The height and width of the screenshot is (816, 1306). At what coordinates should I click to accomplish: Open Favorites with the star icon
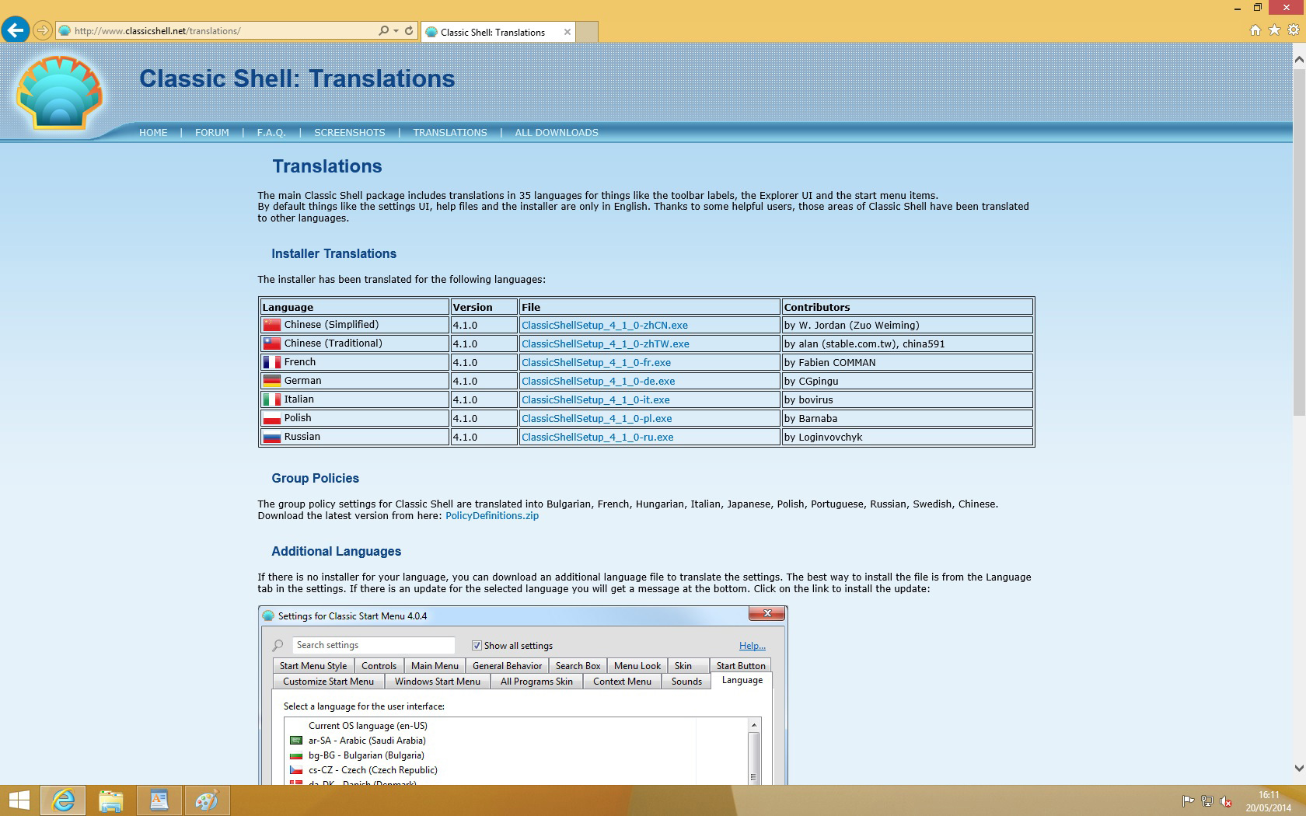(1274, 30)
